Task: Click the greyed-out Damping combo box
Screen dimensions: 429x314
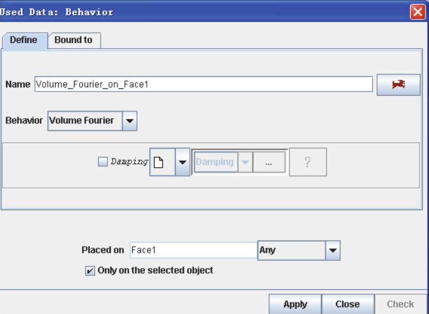Action: [x=215, y=162]
